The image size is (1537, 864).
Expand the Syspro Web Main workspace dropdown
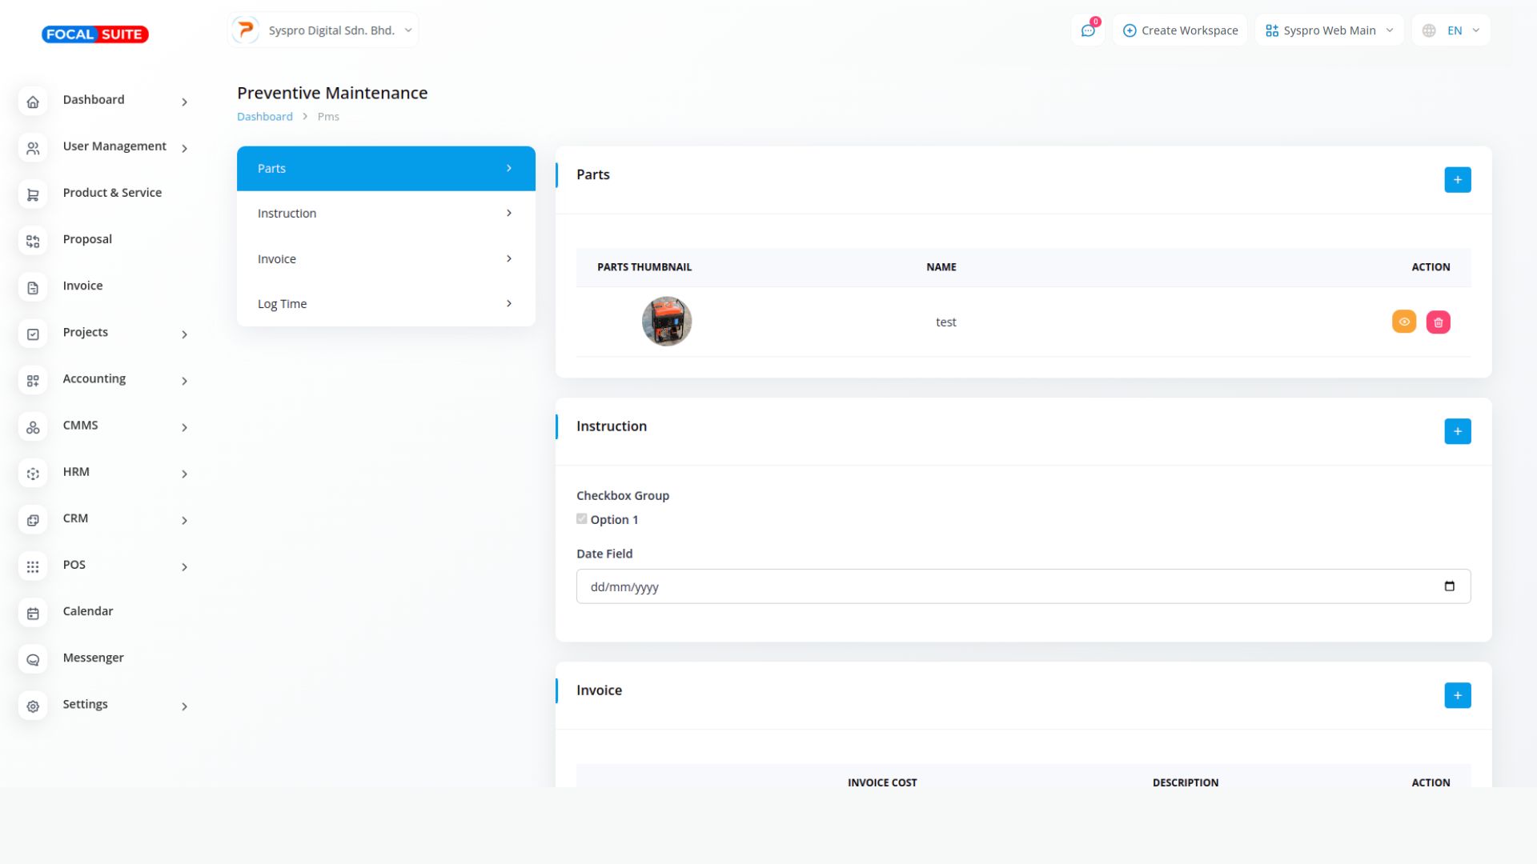(x=1329, y=30)
